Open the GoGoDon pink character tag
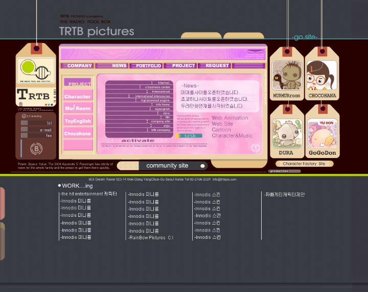Image resolution: width=368 pixels, height=292 pixels. point(322,134)
